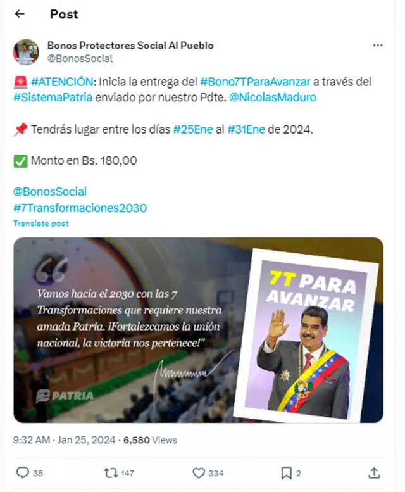405x492 pixels.
Task: Click Translate post
Action: click(x=40, y=224)
